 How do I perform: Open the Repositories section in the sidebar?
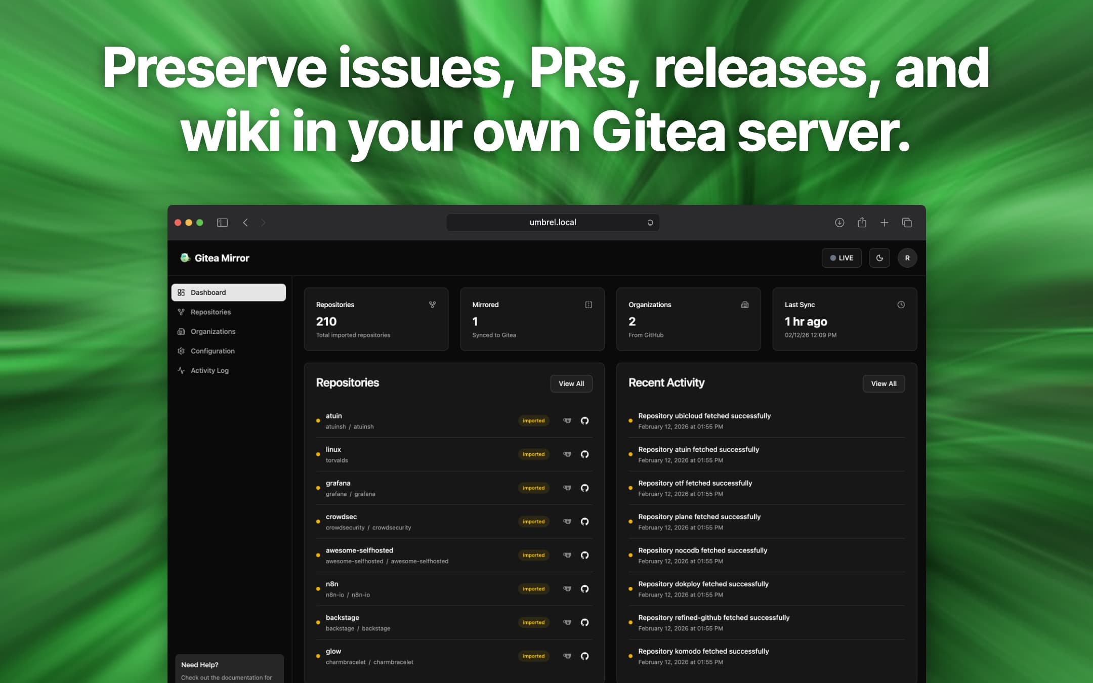(210, 312)
